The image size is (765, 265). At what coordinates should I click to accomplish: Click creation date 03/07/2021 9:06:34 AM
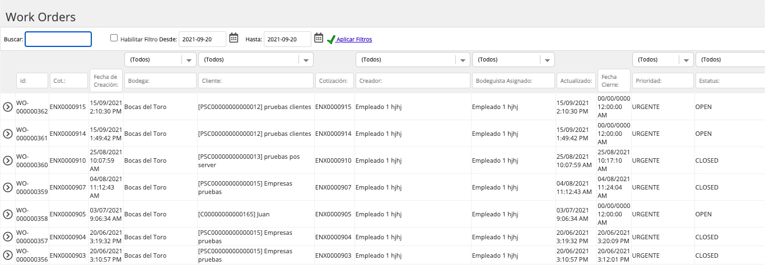pyautogui.click(x=106, y=214)
